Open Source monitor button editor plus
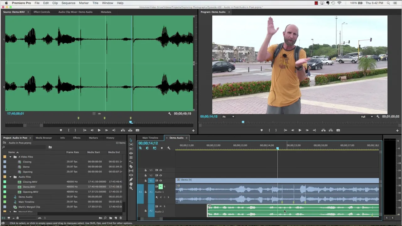Image resolution: width=402 pixels, height=226 pixels. (x=193, y=130)
